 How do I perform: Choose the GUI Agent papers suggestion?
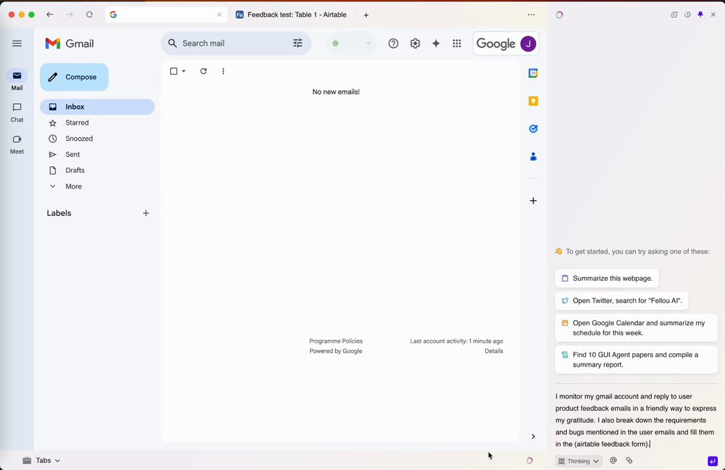coord(636,360)
